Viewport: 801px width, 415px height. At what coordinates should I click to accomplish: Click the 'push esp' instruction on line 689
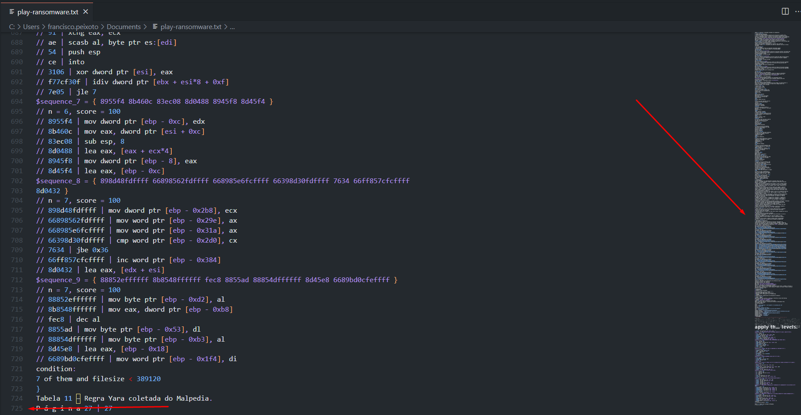(x=84, y=52)
